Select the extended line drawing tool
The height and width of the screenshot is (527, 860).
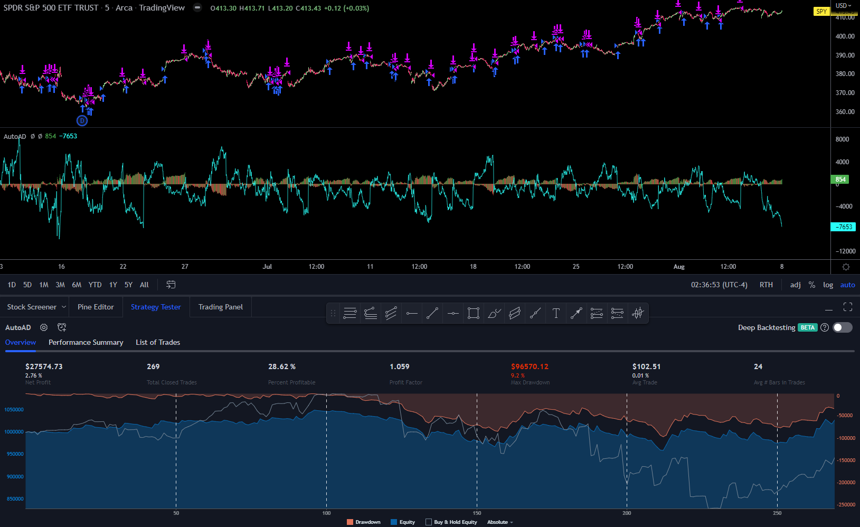[535, 314]
